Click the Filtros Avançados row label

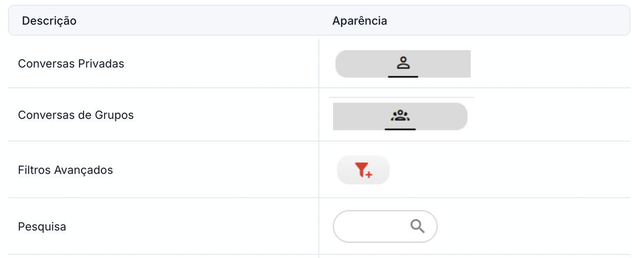(66, 170)
